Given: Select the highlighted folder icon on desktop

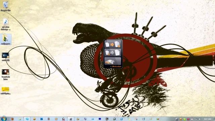Looking at the screenshot, I should coord(6,39).
